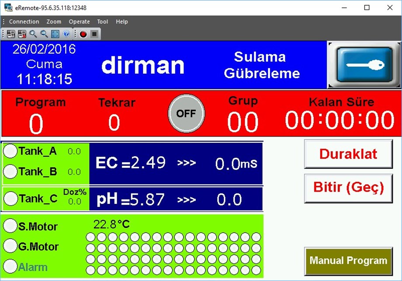Click the stop recording square icon
Screen dimensions: 402x281
pyautogui.click(x=94, y=34)
